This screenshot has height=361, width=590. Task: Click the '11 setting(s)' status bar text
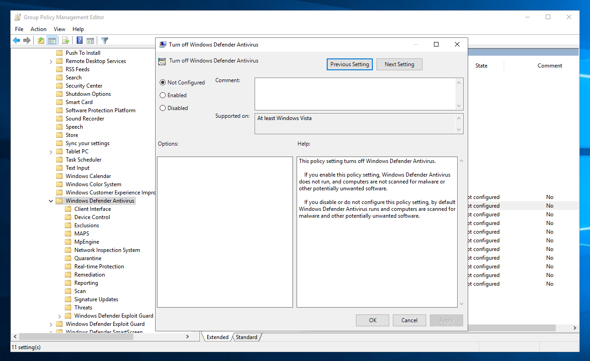(26, 347)
